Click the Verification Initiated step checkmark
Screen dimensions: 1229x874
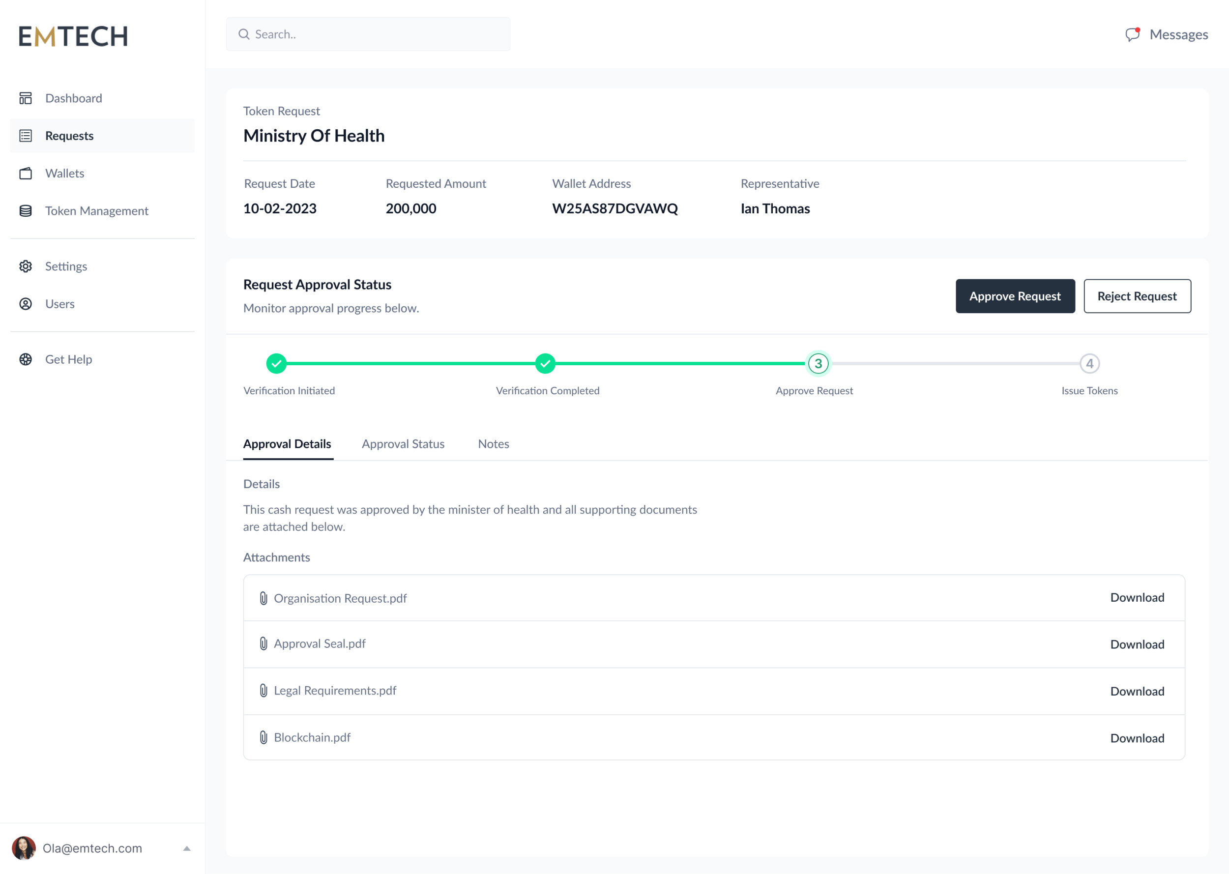(x=276, y=364)
